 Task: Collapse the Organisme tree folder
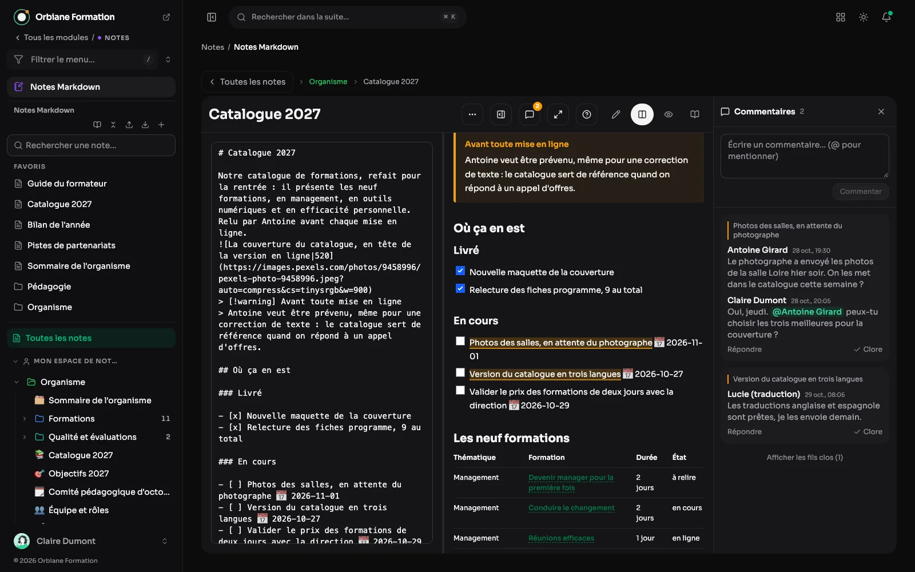coord(17,382)
